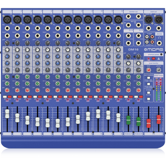Viewport: 166px width, 166px height.
Task: Click the channel 10 line input jack
Action: click(98, 29)
